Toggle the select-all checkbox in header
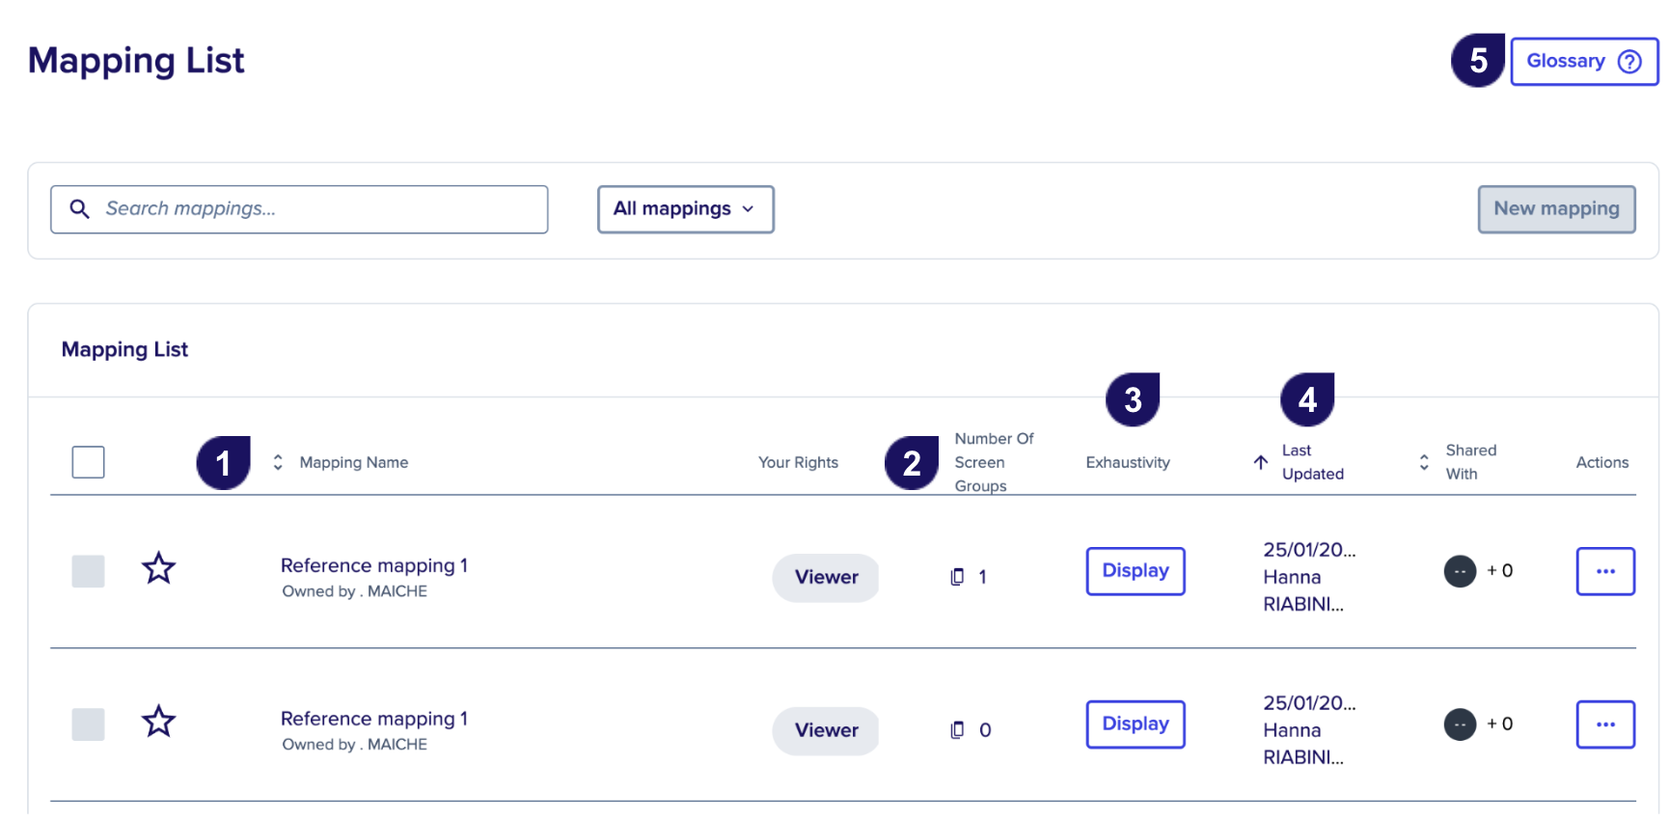Viewport: 1669px width, 820px height. [x=88, y=462]
